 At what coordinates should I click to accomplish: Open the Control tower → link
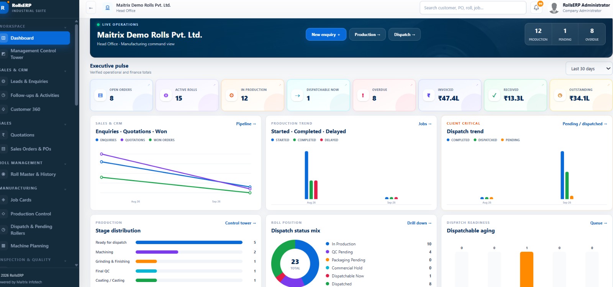coord(241,223)
